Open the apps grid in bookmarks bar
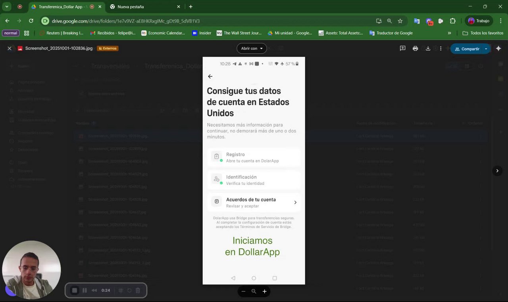The image size is (508, 302). click(x=27, y=33)
